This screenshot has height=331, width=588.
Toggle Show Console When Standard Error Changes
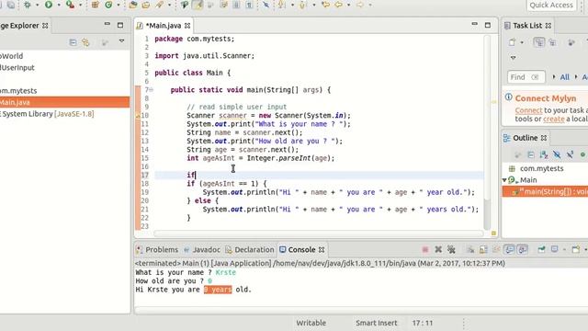click(522, 249)
